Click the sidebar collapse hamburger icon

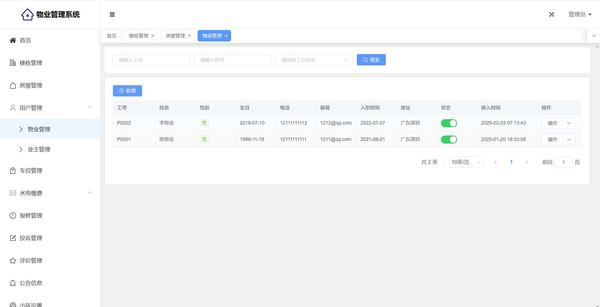(x=112, y=14)
